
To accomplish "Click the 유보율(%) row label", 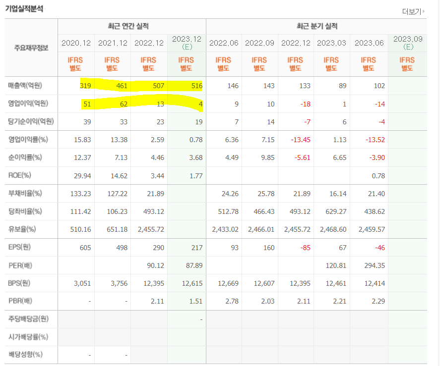I will tap(22, 229).
